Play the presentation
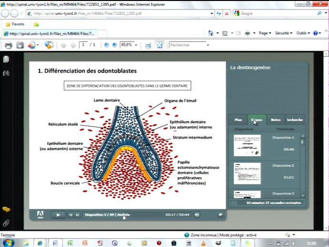 [x=58, y=215]
